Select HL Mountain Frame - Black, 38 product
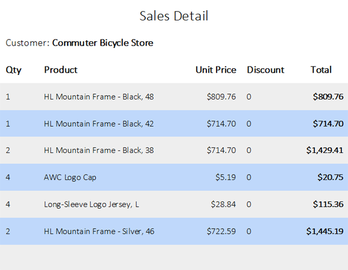348x270 pixels. pyautogui.click(x=99, y=151)
